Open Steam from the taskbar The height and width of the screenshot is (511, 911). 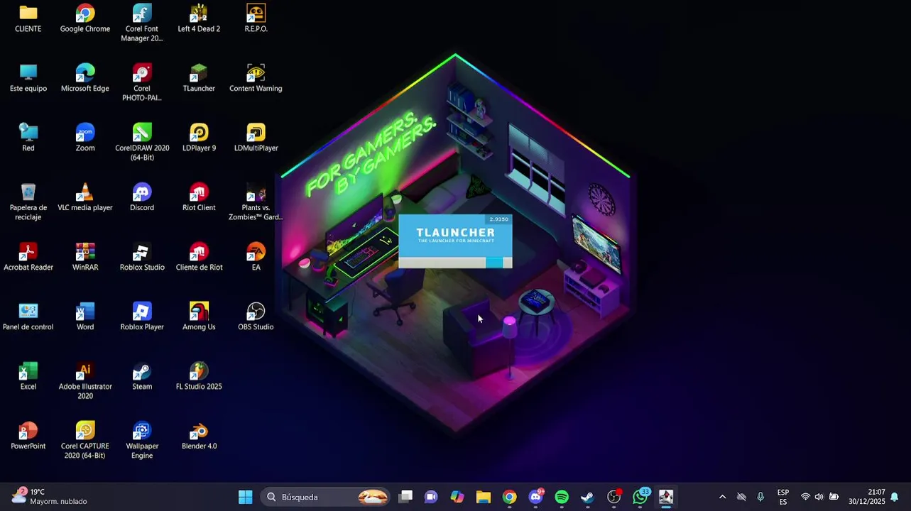588,497
